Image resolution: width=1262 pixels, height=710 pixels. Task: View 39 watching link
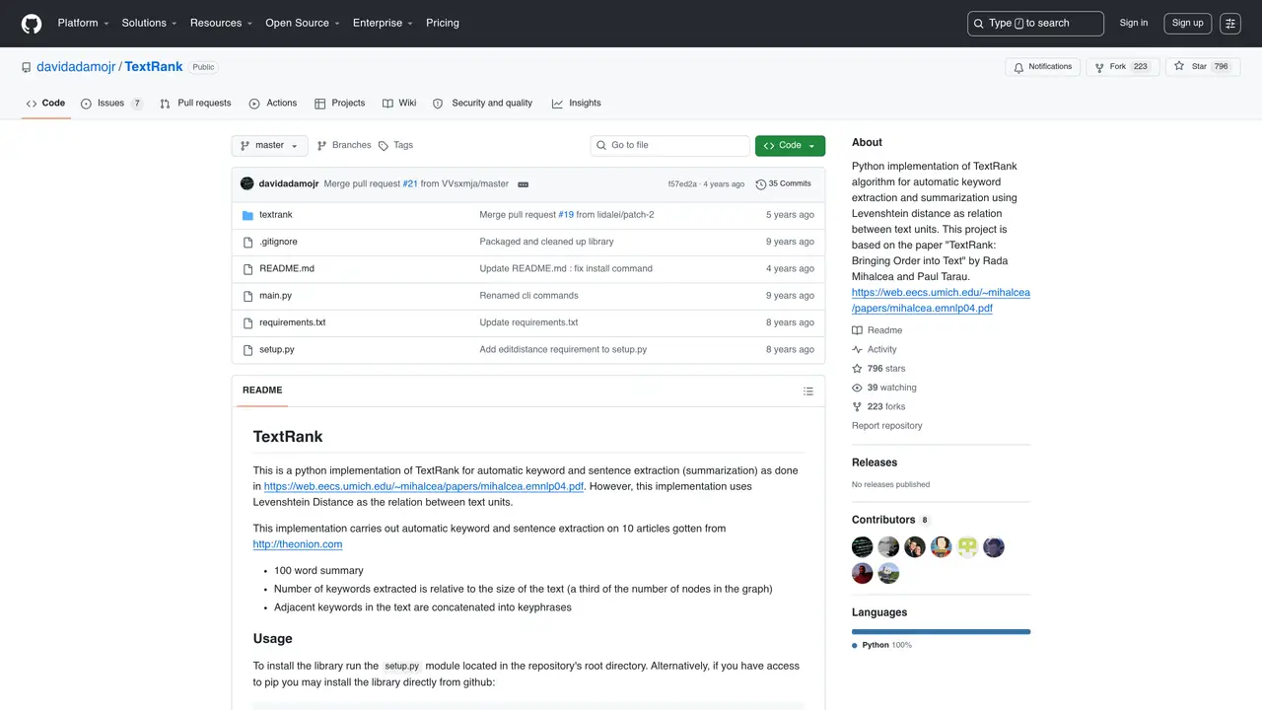click(x=884, y=388)
